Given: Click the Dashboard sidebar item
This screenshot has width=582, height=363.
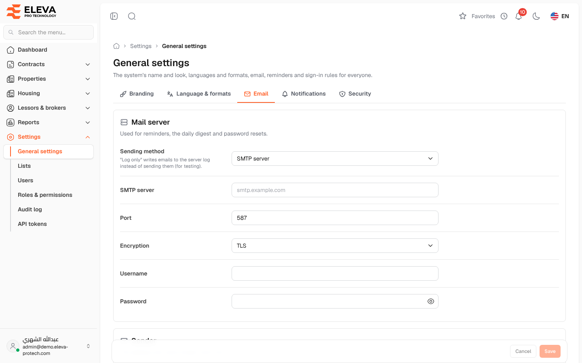Looking at the screenshot, I should (48, 50).
